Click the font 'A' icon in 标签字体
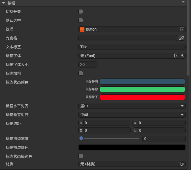The width and height of the screenshot is (191, 170). point(182,56)
